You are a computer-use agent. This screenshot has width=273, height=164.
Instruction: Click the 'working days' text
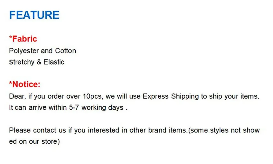click(102, 107)
